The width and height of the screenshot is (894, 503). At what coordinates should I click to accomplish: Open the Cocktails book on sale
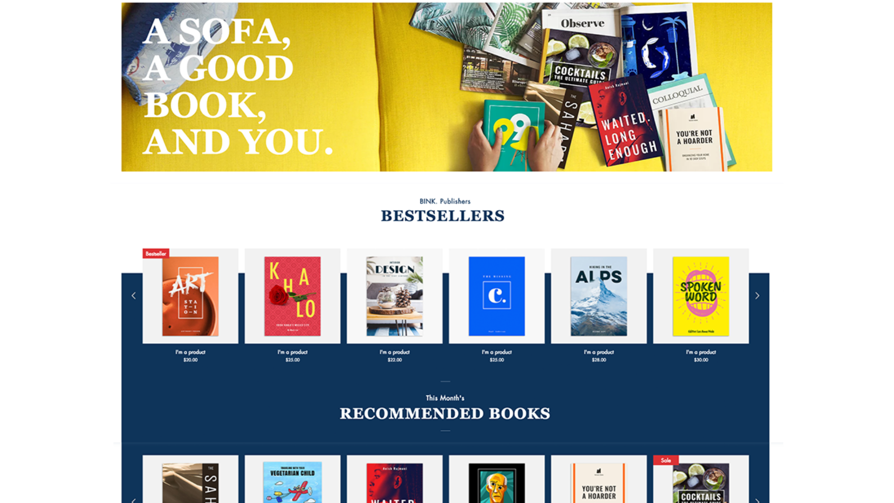[x=701, y=482]
